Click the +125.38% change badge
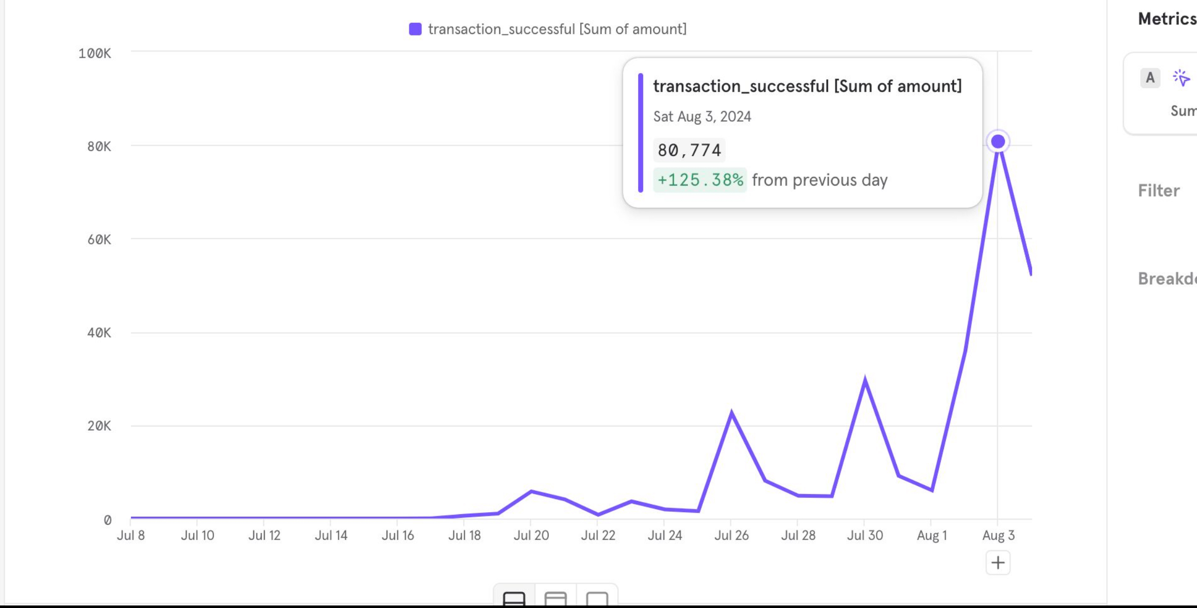The height and width of the screenshot is (608, 1197). click(700, 180)
